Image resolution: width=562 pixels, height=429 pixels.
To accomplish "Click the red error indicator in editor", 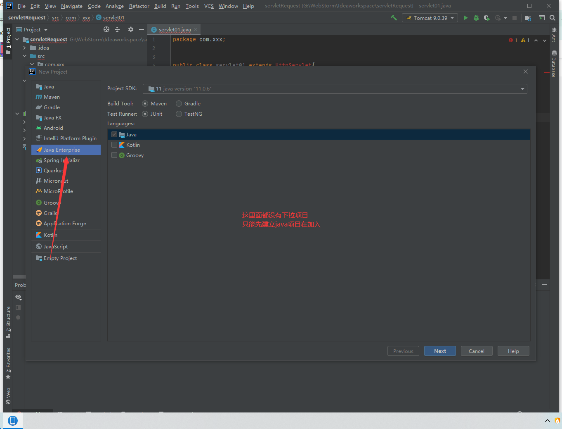I will tap(513, 40).
